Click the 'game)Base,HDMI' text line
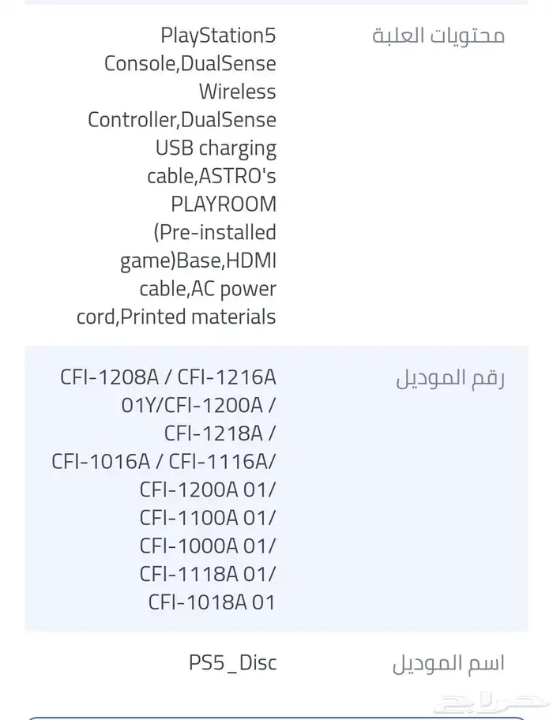This screenshot has height=720, width=553. 197,261
